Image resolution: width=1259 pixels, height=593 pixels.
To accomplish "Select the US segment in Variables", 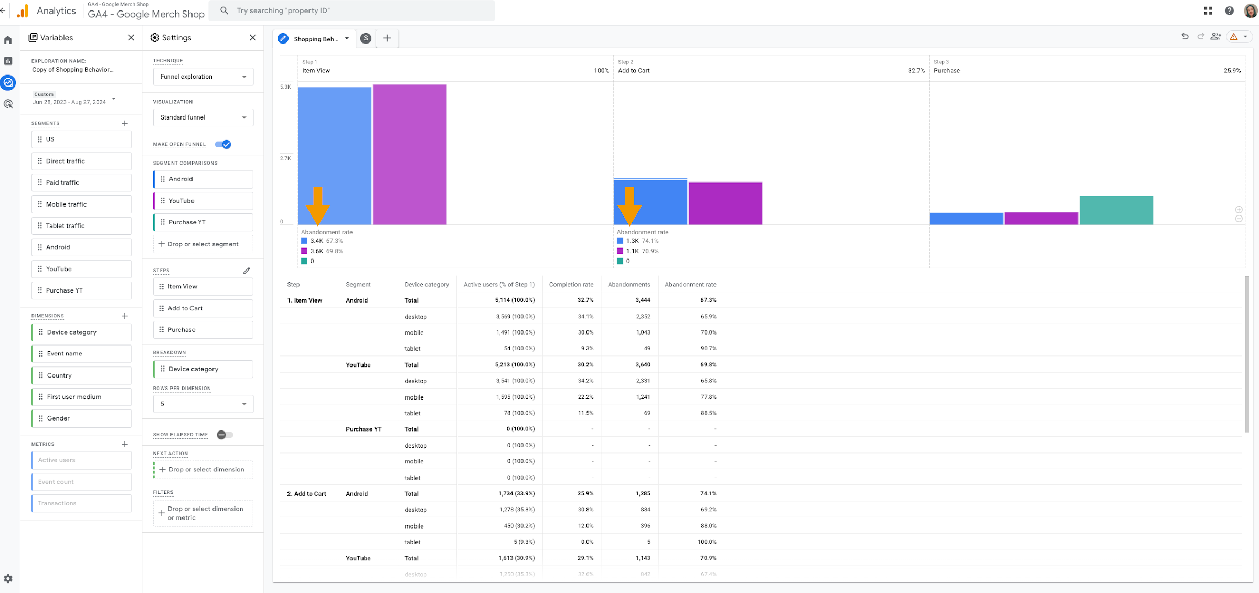I will [x=81, y=139].
